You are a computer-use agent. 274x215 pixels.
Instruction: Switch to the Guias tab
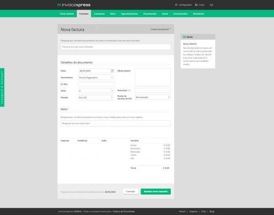165,14
